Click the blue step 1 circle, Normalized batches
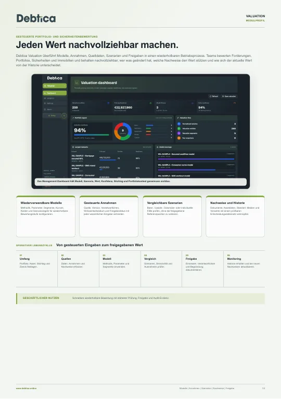This screenshot has width=281, height=399. [178, 124]
